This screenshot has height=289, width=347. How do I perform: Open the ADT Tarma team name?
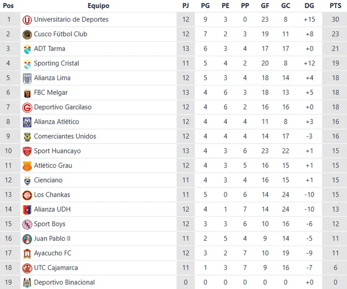click(49, 49)
